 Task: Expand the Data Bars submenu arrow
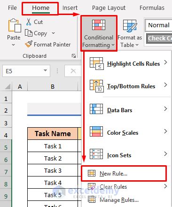(165, 108)
